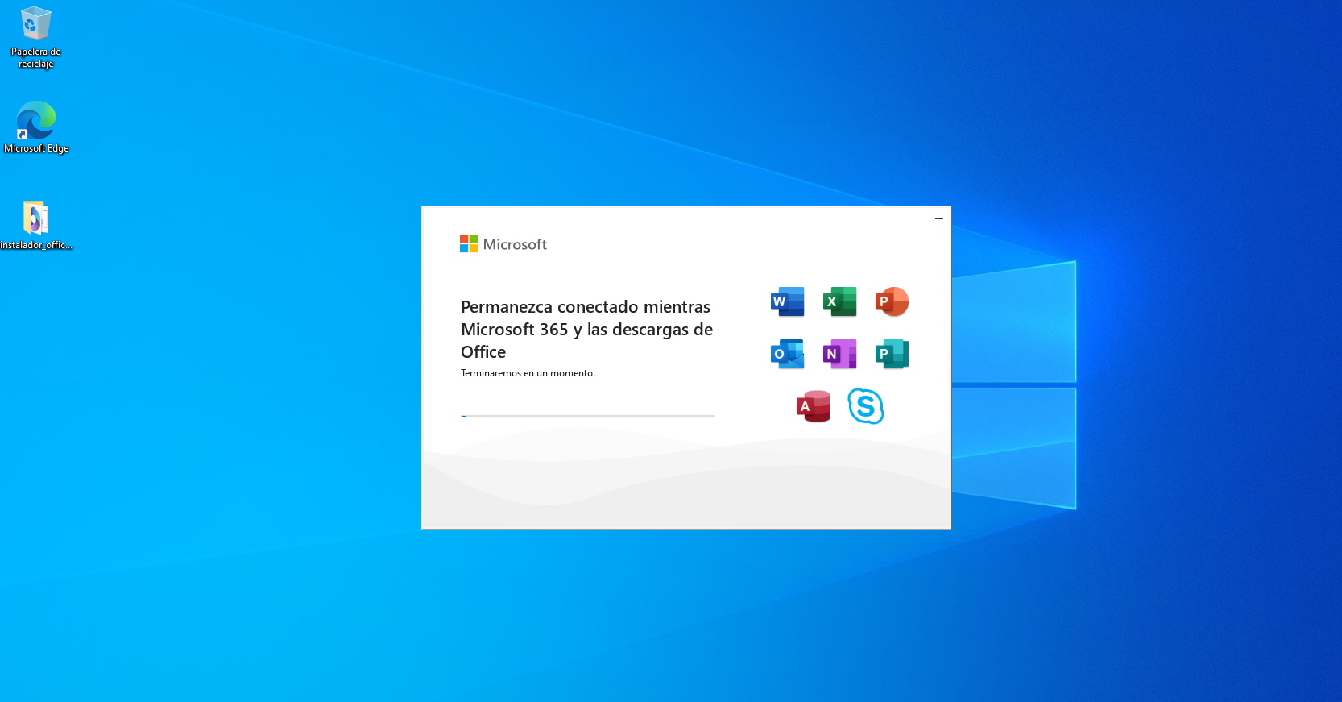The height and width of the screenshot is (702, 1342).
Task: Click the PowerPoint app icon
Action: (892, 301)
